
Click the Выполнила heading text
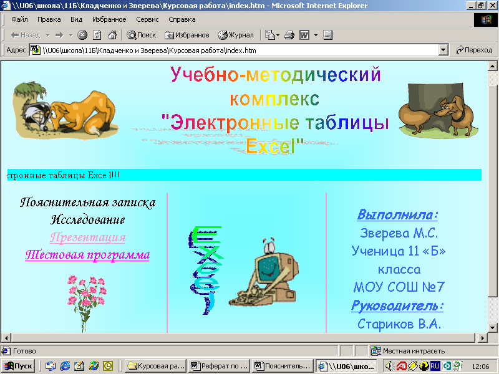397,214
